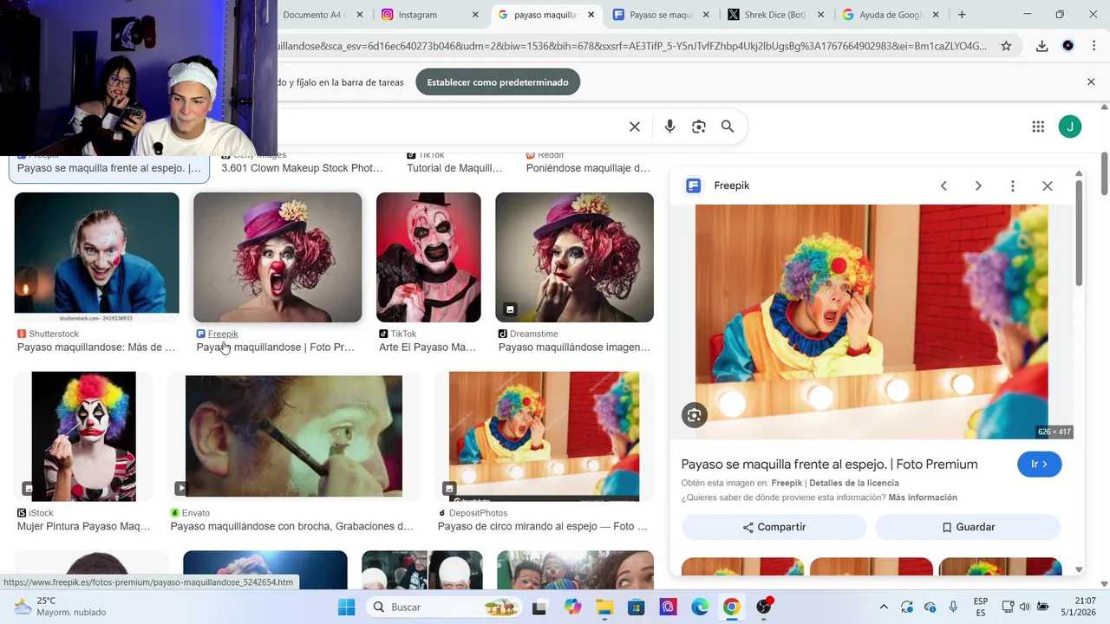The image size is (1110, 624).
Task: Go to previous image in preview panel
Action: point(943,185)
